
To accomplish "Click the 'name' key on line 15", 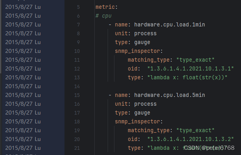I will (x=121, y=95).
